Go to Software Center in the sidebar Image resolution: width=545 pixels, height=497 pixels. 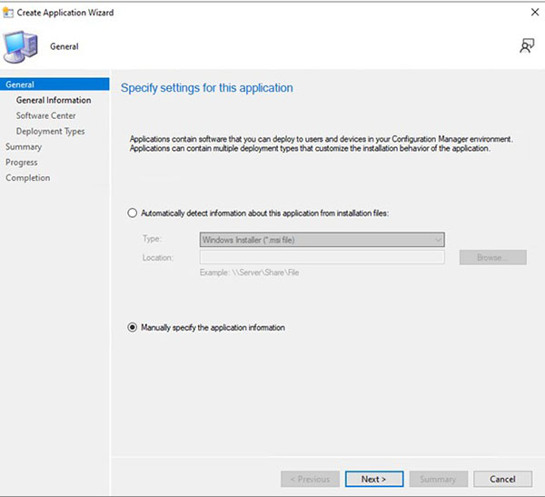pyautogui.click(x=46, y=115)
